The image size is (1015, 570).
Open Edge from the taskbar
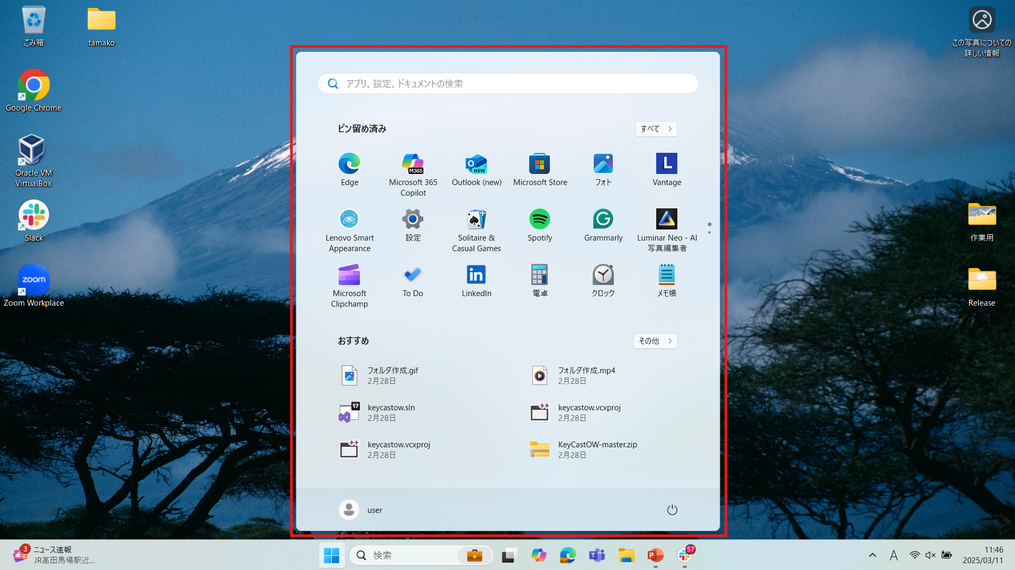(x=567, y=555)
